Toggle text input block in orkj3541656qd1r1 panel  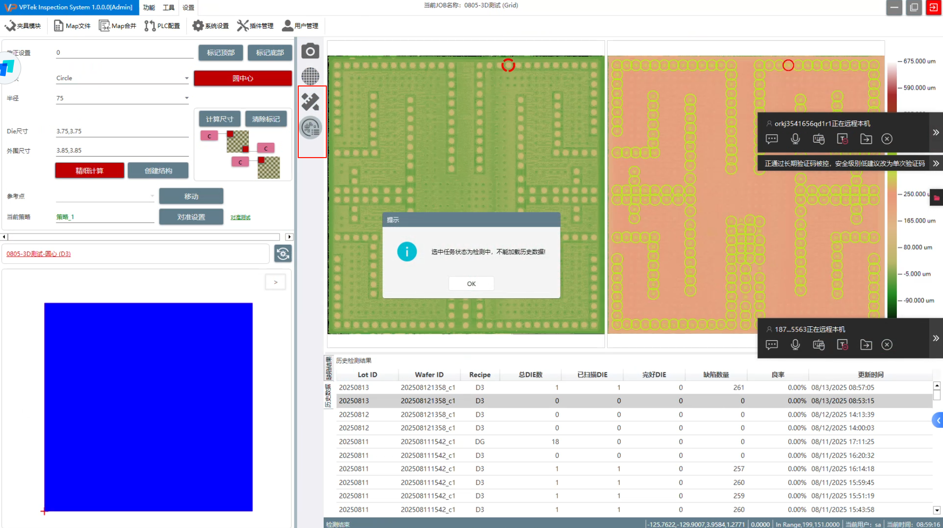coord(842,139)
